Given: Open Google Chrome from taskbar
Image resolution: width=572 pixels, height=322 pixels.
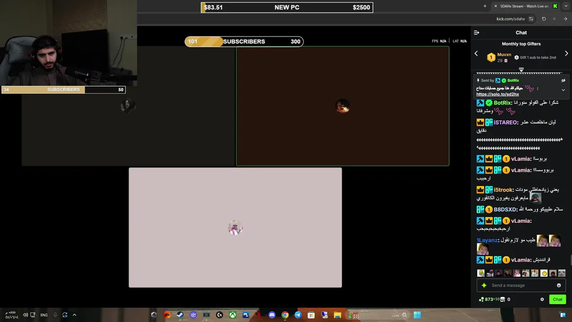Looking at the screenshot, I should pos(285,315).
